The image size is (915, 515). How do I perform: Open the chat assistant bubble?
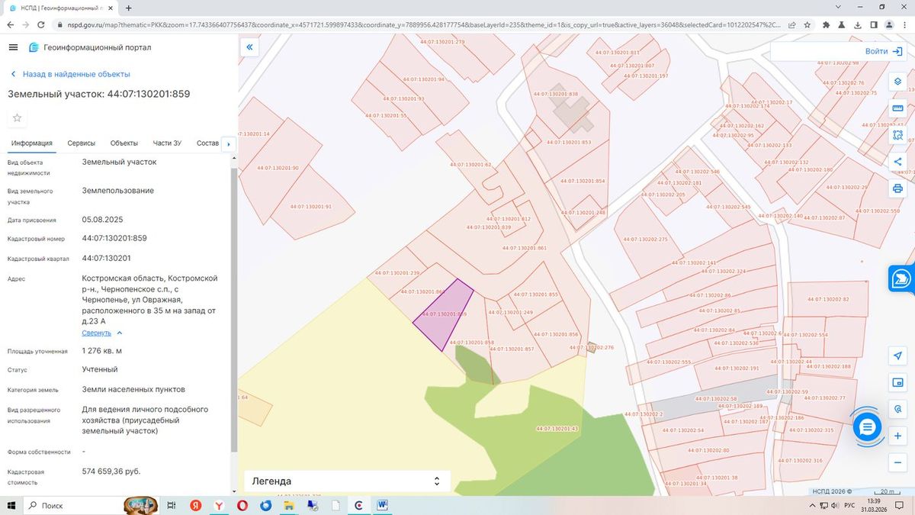pos(867,427)
